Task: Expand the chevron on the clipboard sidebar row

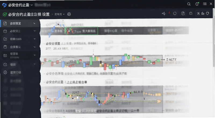Action: pos(35,47)
